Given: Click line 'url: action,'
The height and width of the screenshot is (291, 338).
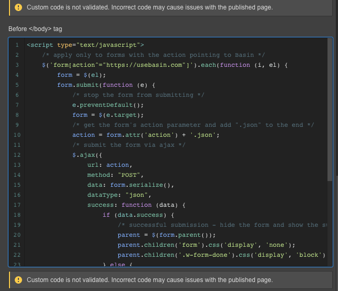Looking at the screenshot, I should [x=110, y=165].
